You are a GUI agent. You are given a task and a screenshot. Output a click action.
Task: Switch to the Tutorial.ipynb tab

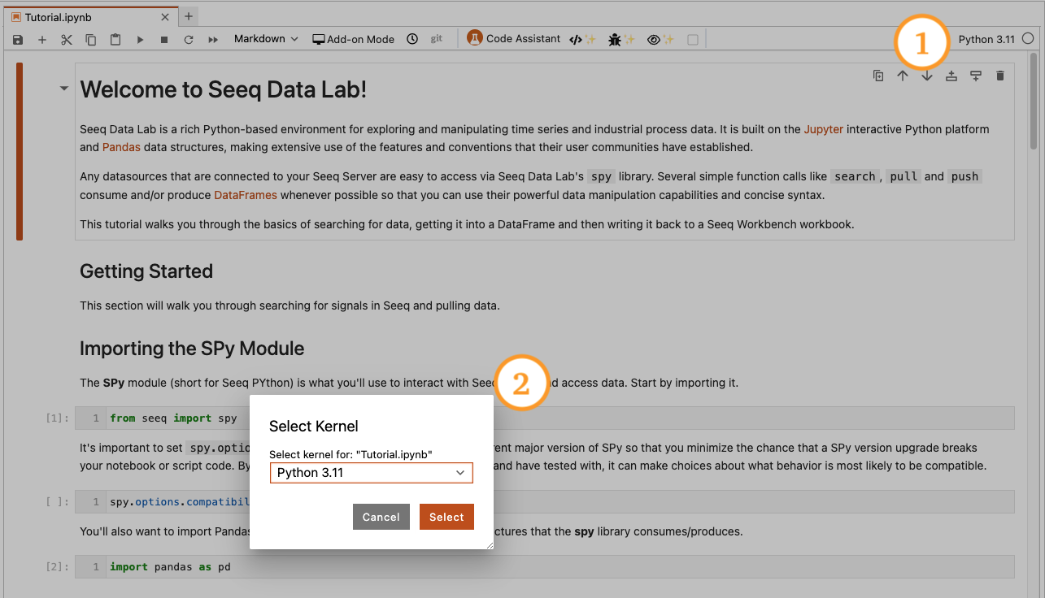[x=58, y=16]
